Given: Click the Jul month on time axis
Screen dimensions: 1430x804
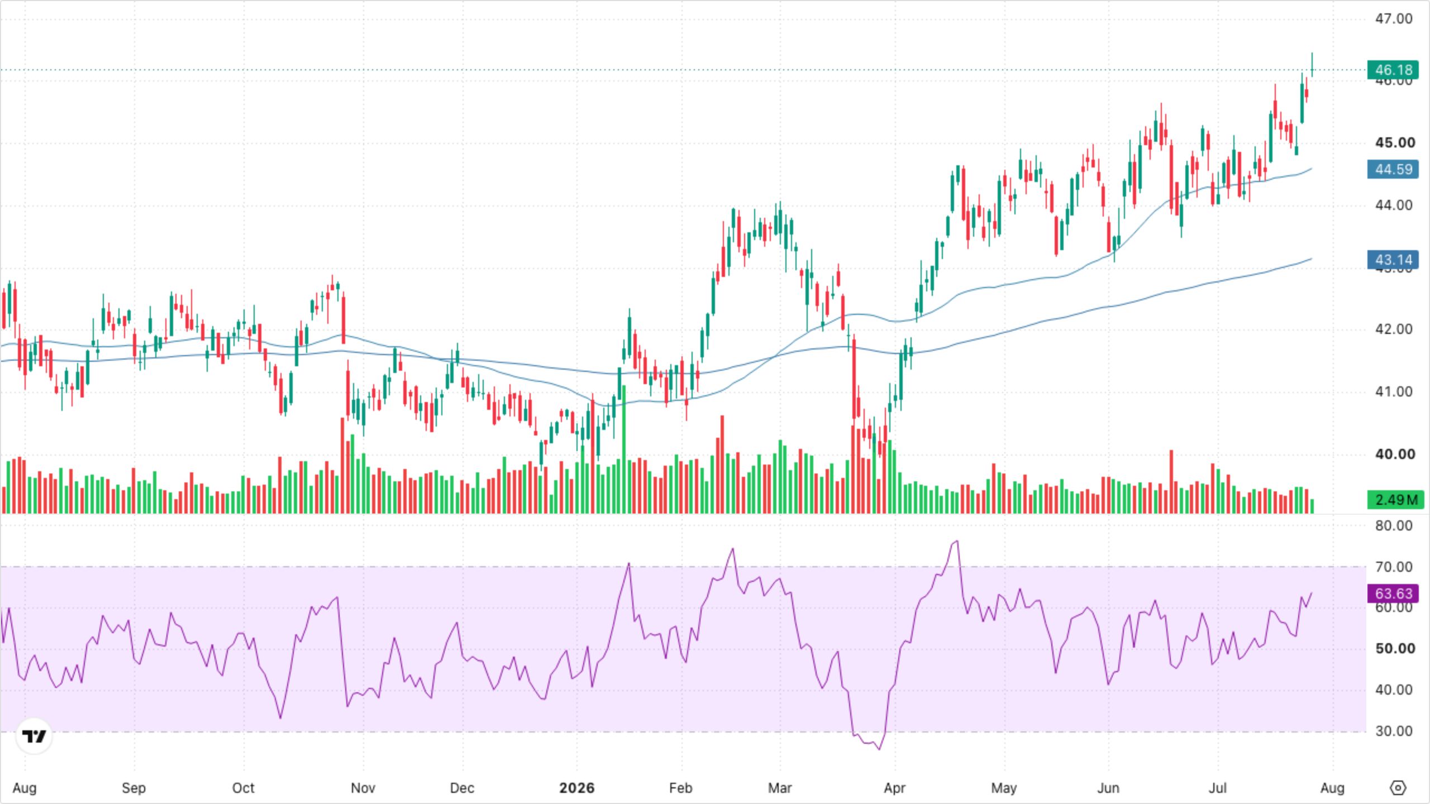Looking at the screenshot, I should click(1218, 788).
